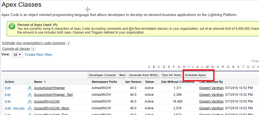Download icon in AccountJsonWrapper row

(30, 88)
